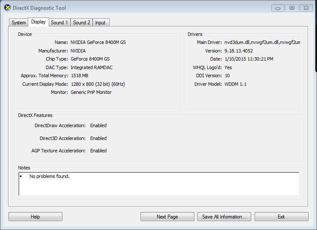Viewport: 317px width, 230px height.
Task: Minimize the DirectX Diagnostic Tool window
Action: coord(278,8)
